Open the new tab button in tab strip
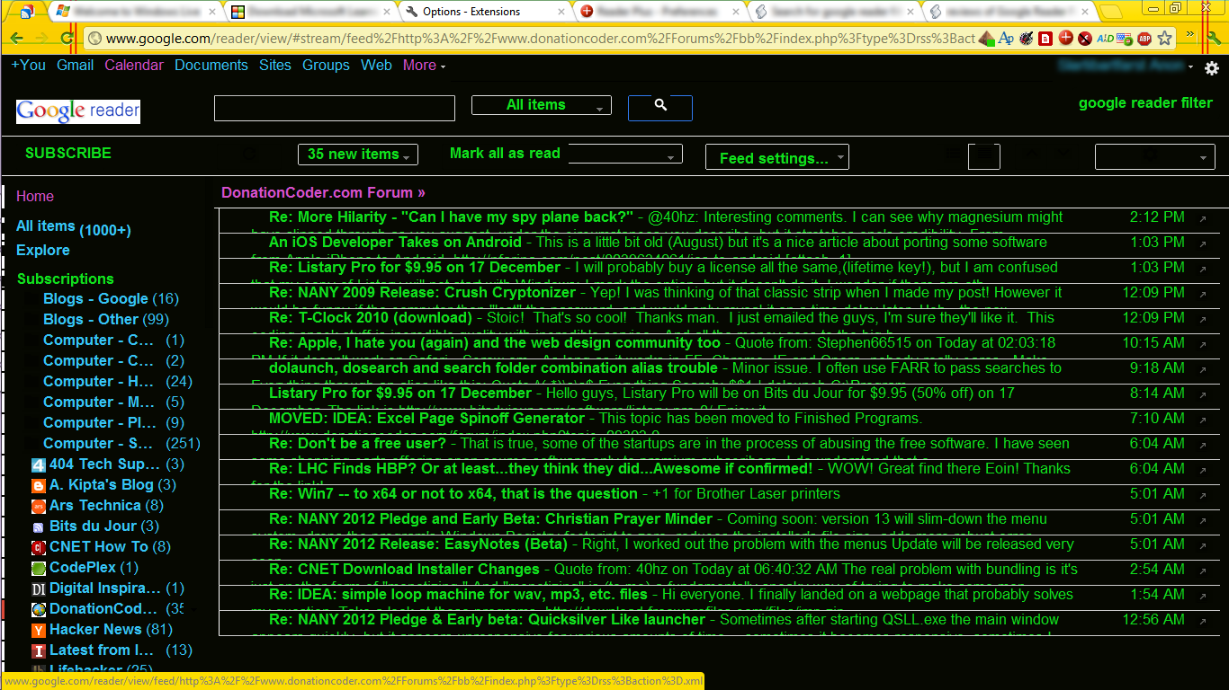The height and width of the screenshot is (690, 1229). coord(1112,12)
